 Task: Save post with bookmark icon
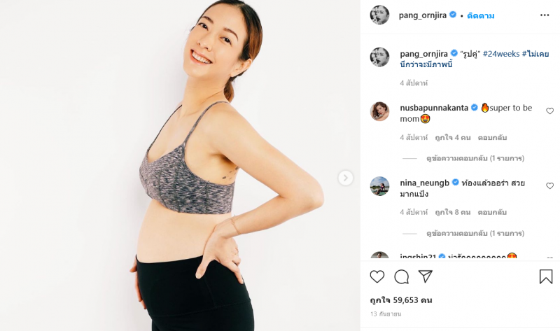click(x=546, y=276)
